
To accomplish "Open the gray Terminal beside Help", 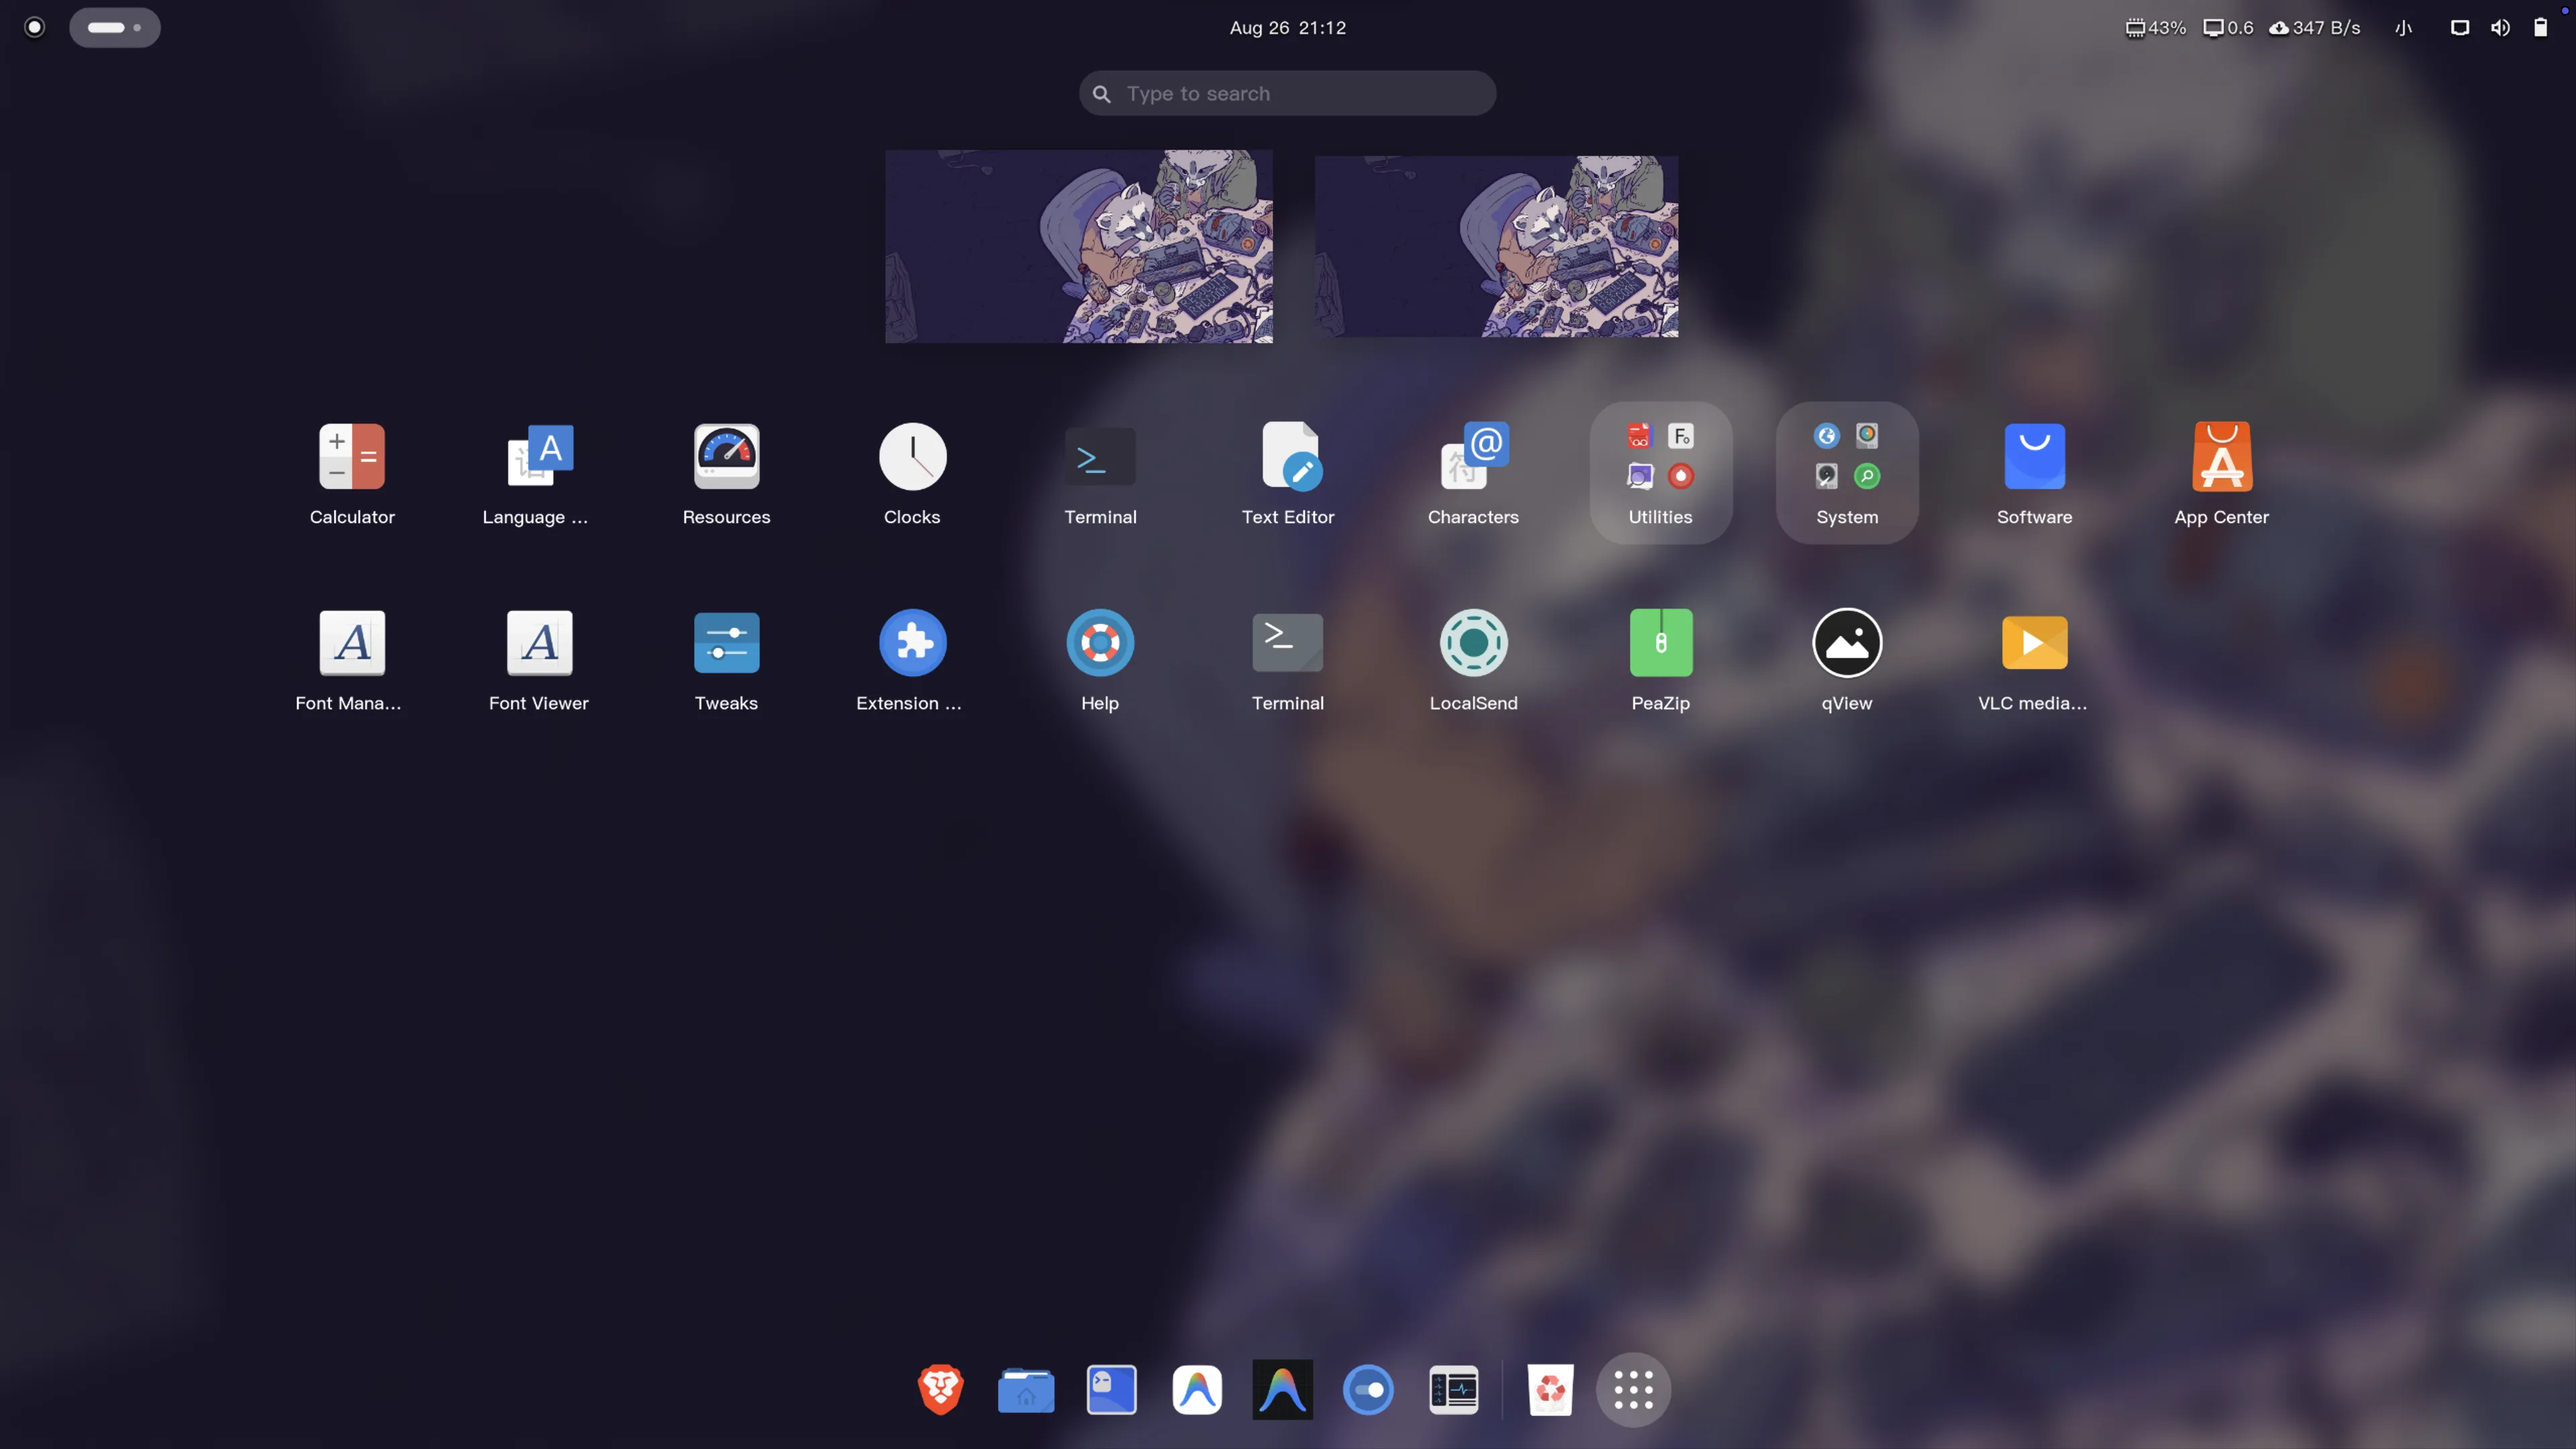I will click(1288, 642).
